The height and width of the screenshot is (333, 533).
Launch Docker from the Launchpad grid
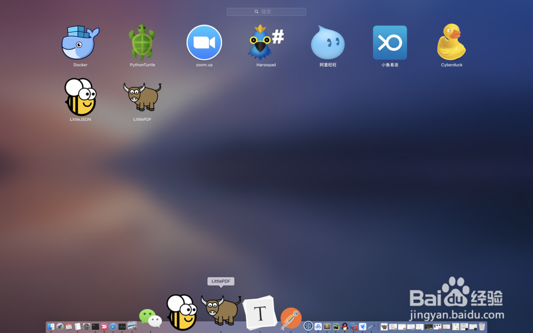[80, 43]
